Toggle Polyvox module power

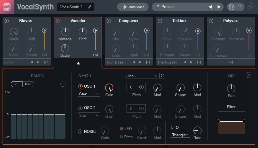pyautogui.click(x=211, y=21)
